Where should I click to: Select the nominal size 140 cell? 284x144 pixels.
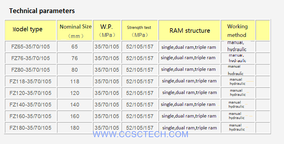coord(75,105)
